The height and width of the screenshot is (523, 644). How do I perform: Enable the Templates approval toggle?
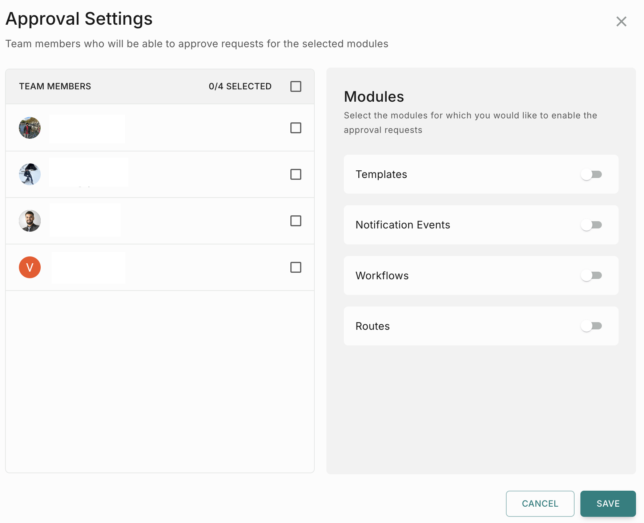[x=591, y=175]
